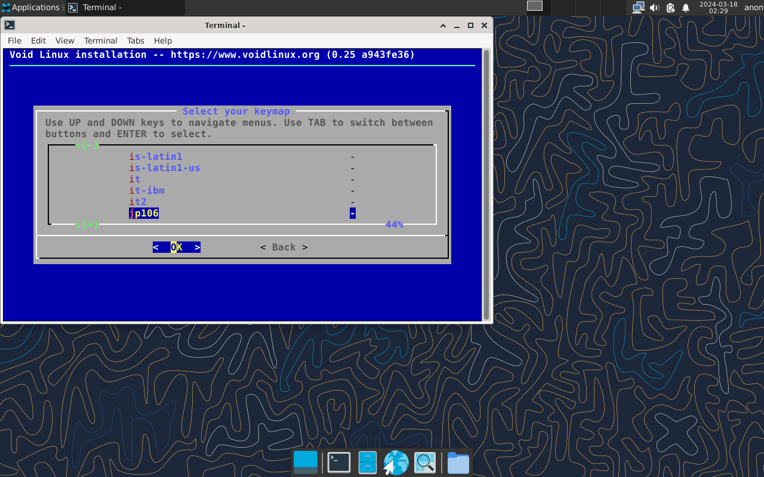Click the Back button
Viewport: 764px width, 477px height.
284,247
